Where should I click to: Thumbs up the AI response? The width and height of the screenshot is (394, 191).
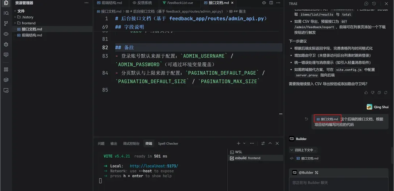pos(366,93)
